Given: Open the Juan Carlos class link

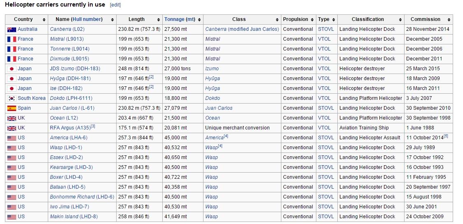Looking at the screenshot, I should click(219, 108).
